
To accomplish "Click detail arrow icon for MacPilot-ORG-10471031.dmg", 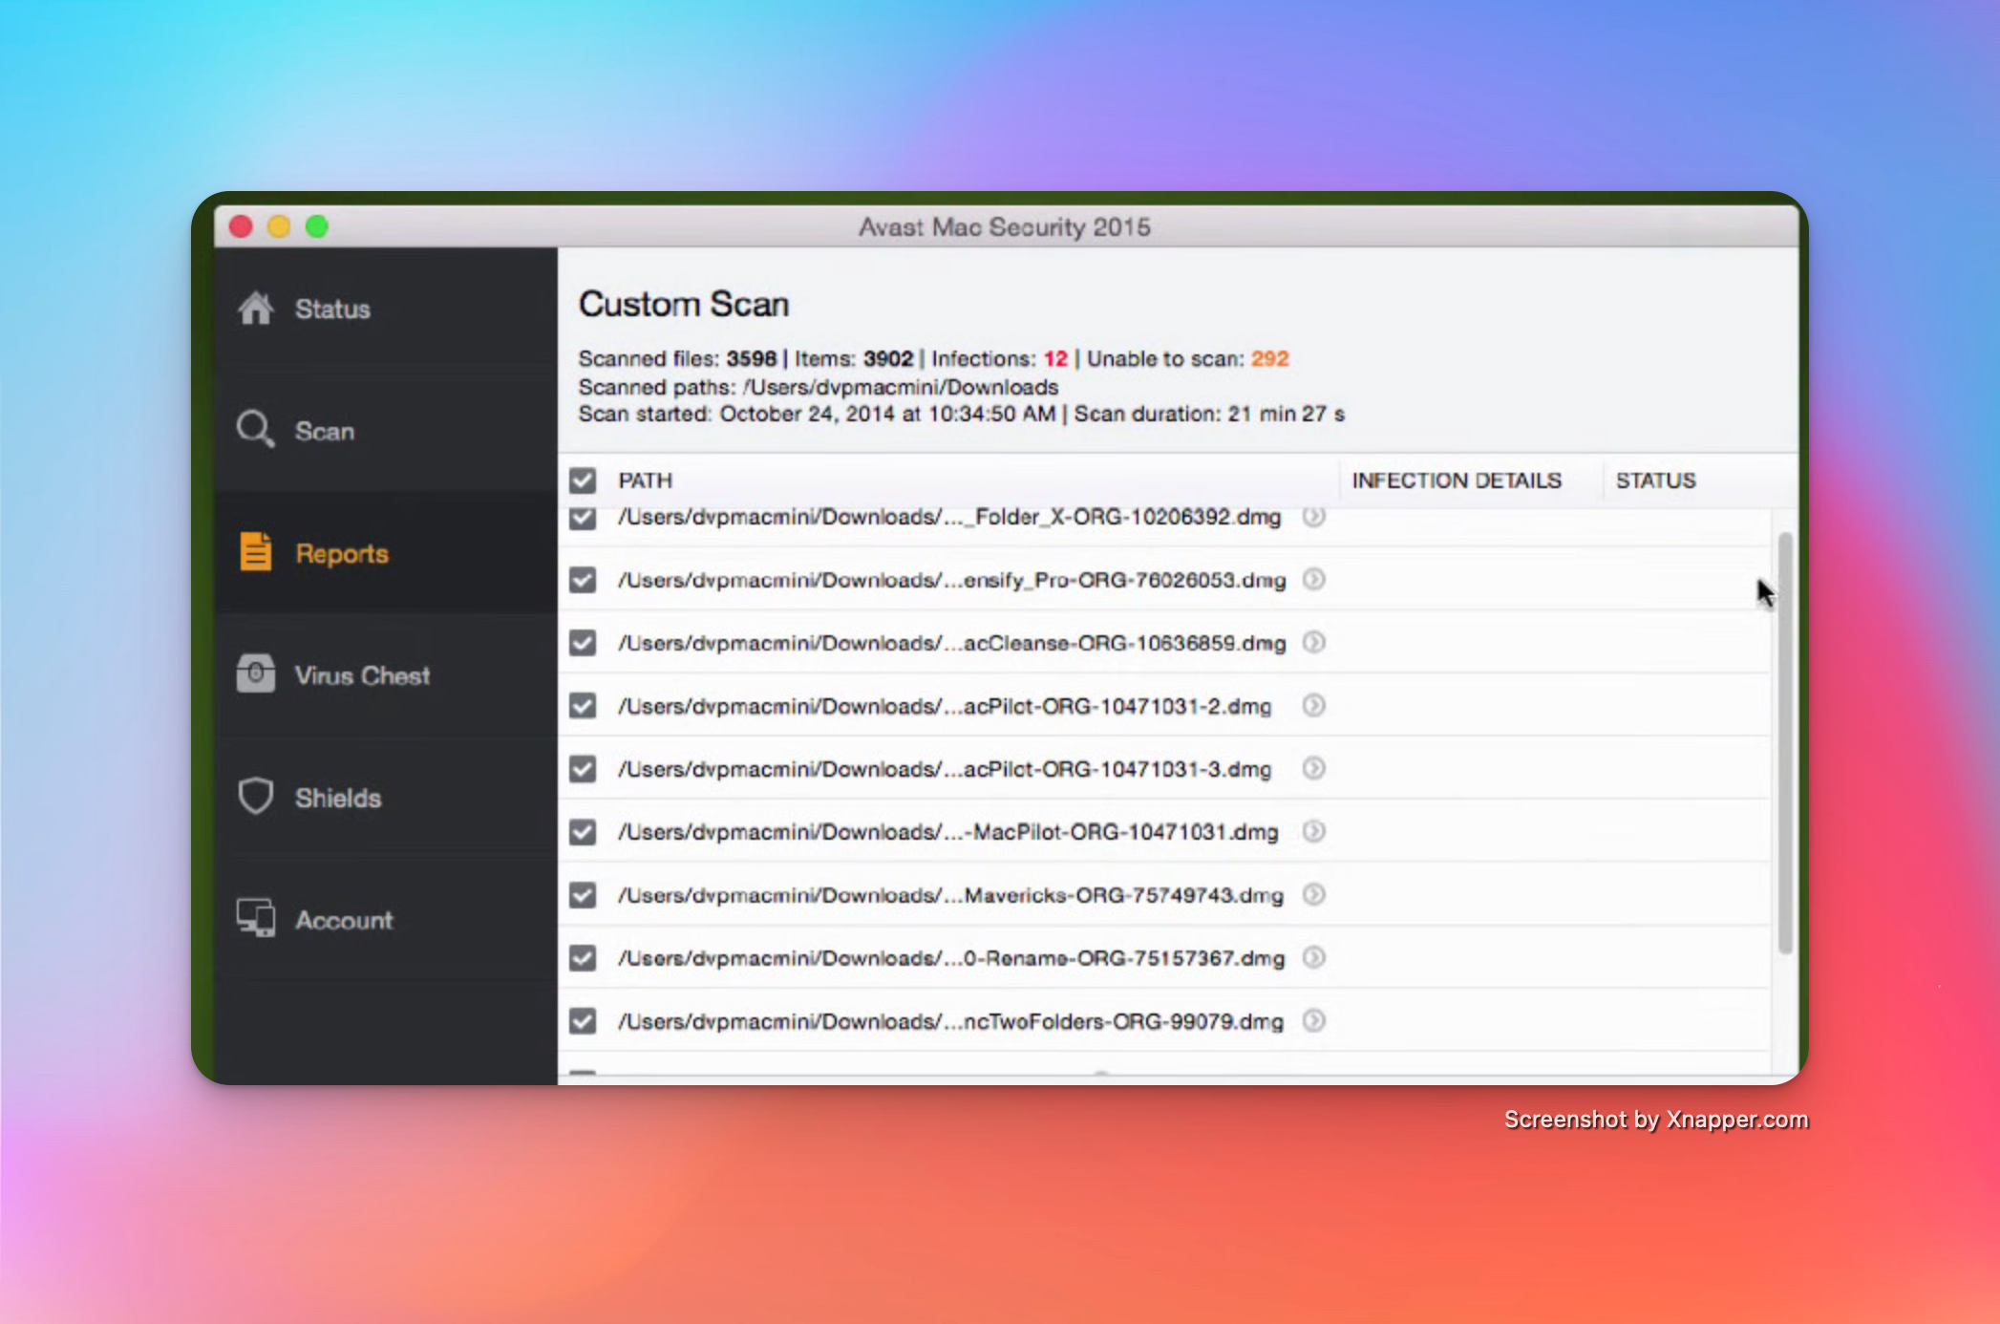I will point(1314,832).
